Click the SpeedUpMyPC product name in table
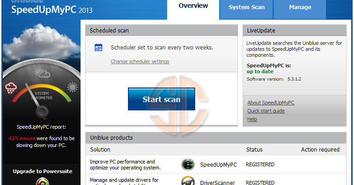The width and height of the screenshot is (354, 185). tap(218, 164)
